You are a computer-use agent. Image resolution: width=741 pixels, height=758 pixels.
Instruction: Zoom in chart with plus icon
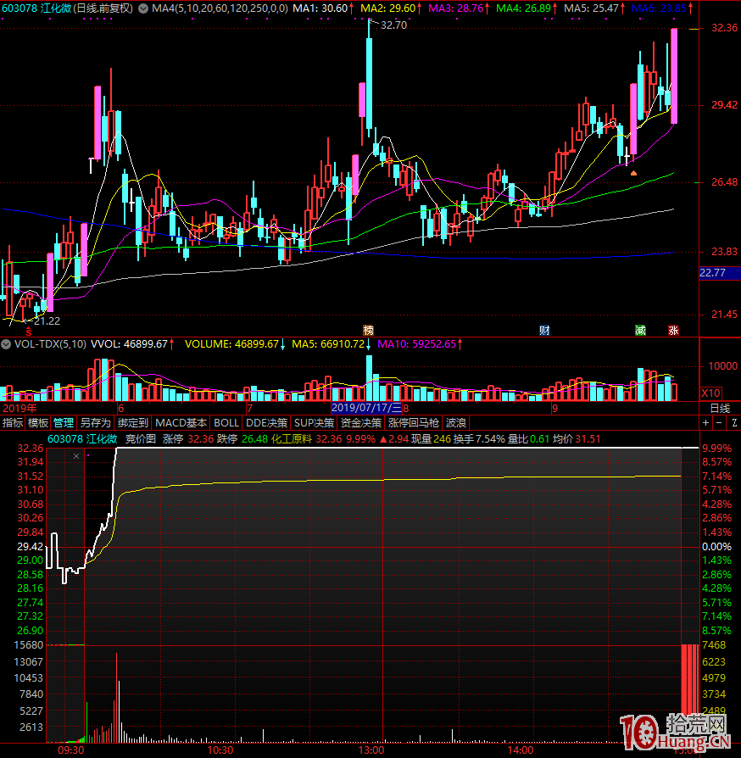click(x=705, y=423)
